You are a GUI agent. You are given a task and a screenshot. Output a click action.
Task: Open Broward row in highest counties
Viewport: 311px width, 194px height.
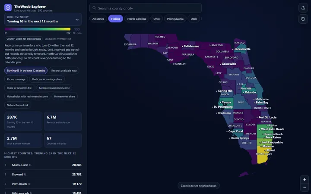(43, 175)
